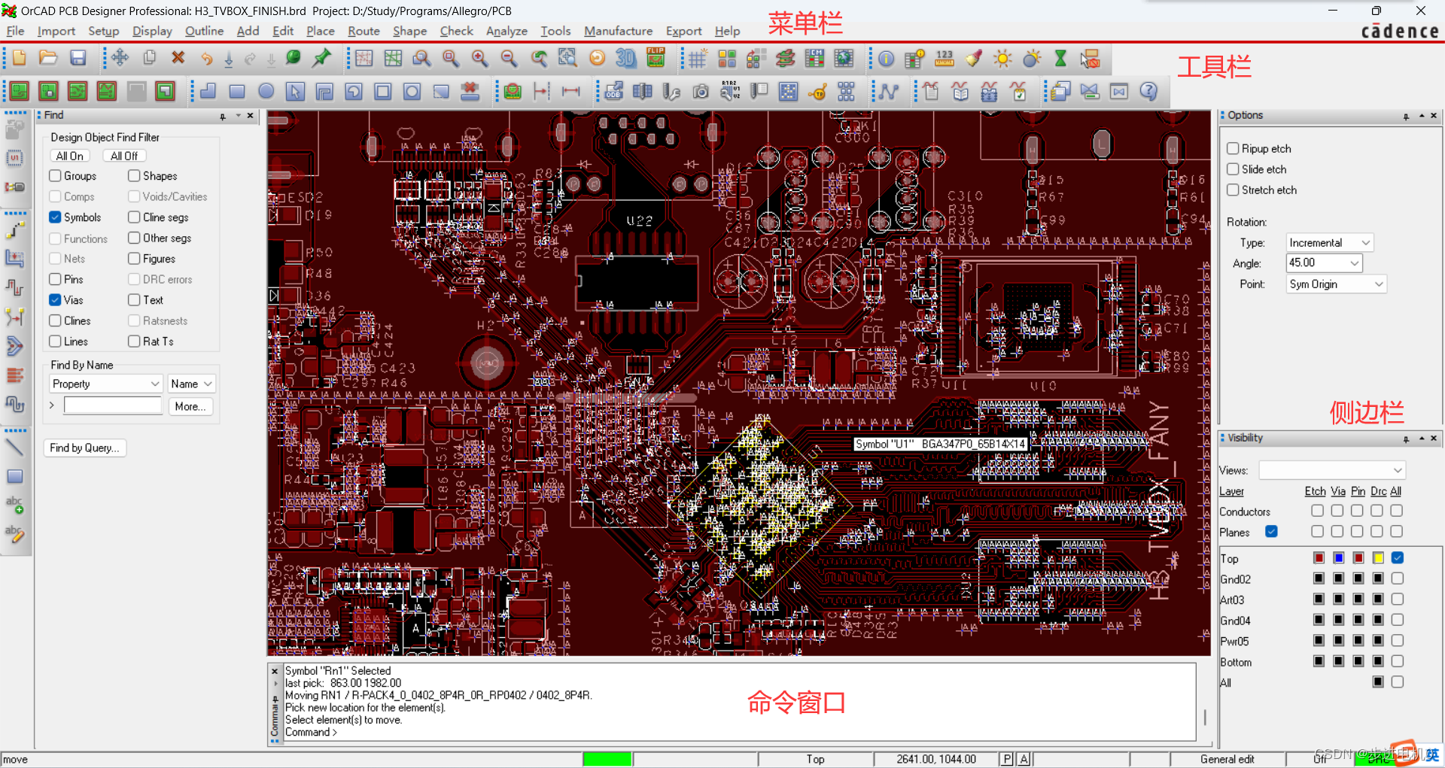Screen dimensions: 1445x768
Task: Open the Constraint Manager CM icon
Action: click(x=815, y=58)
